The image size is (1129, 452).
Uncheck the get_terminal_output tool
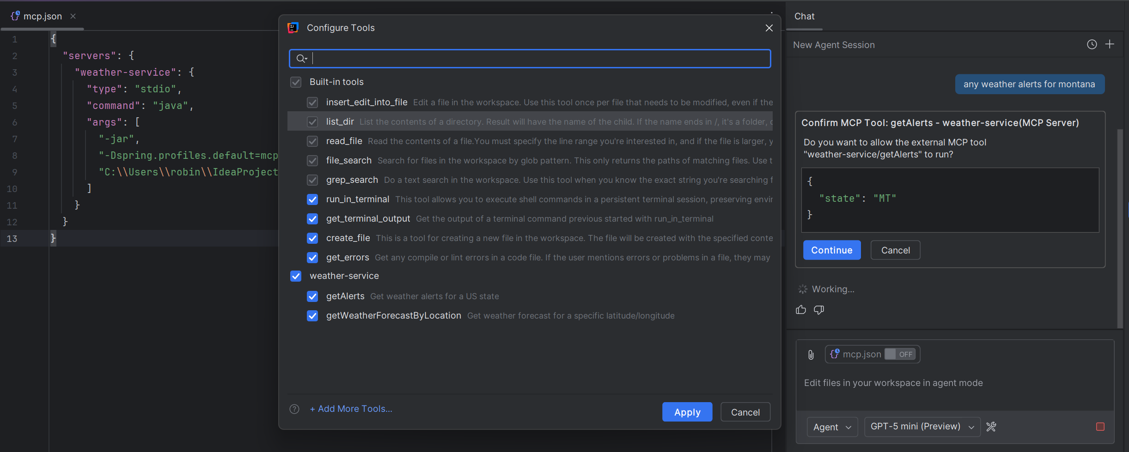click(312, 219)
